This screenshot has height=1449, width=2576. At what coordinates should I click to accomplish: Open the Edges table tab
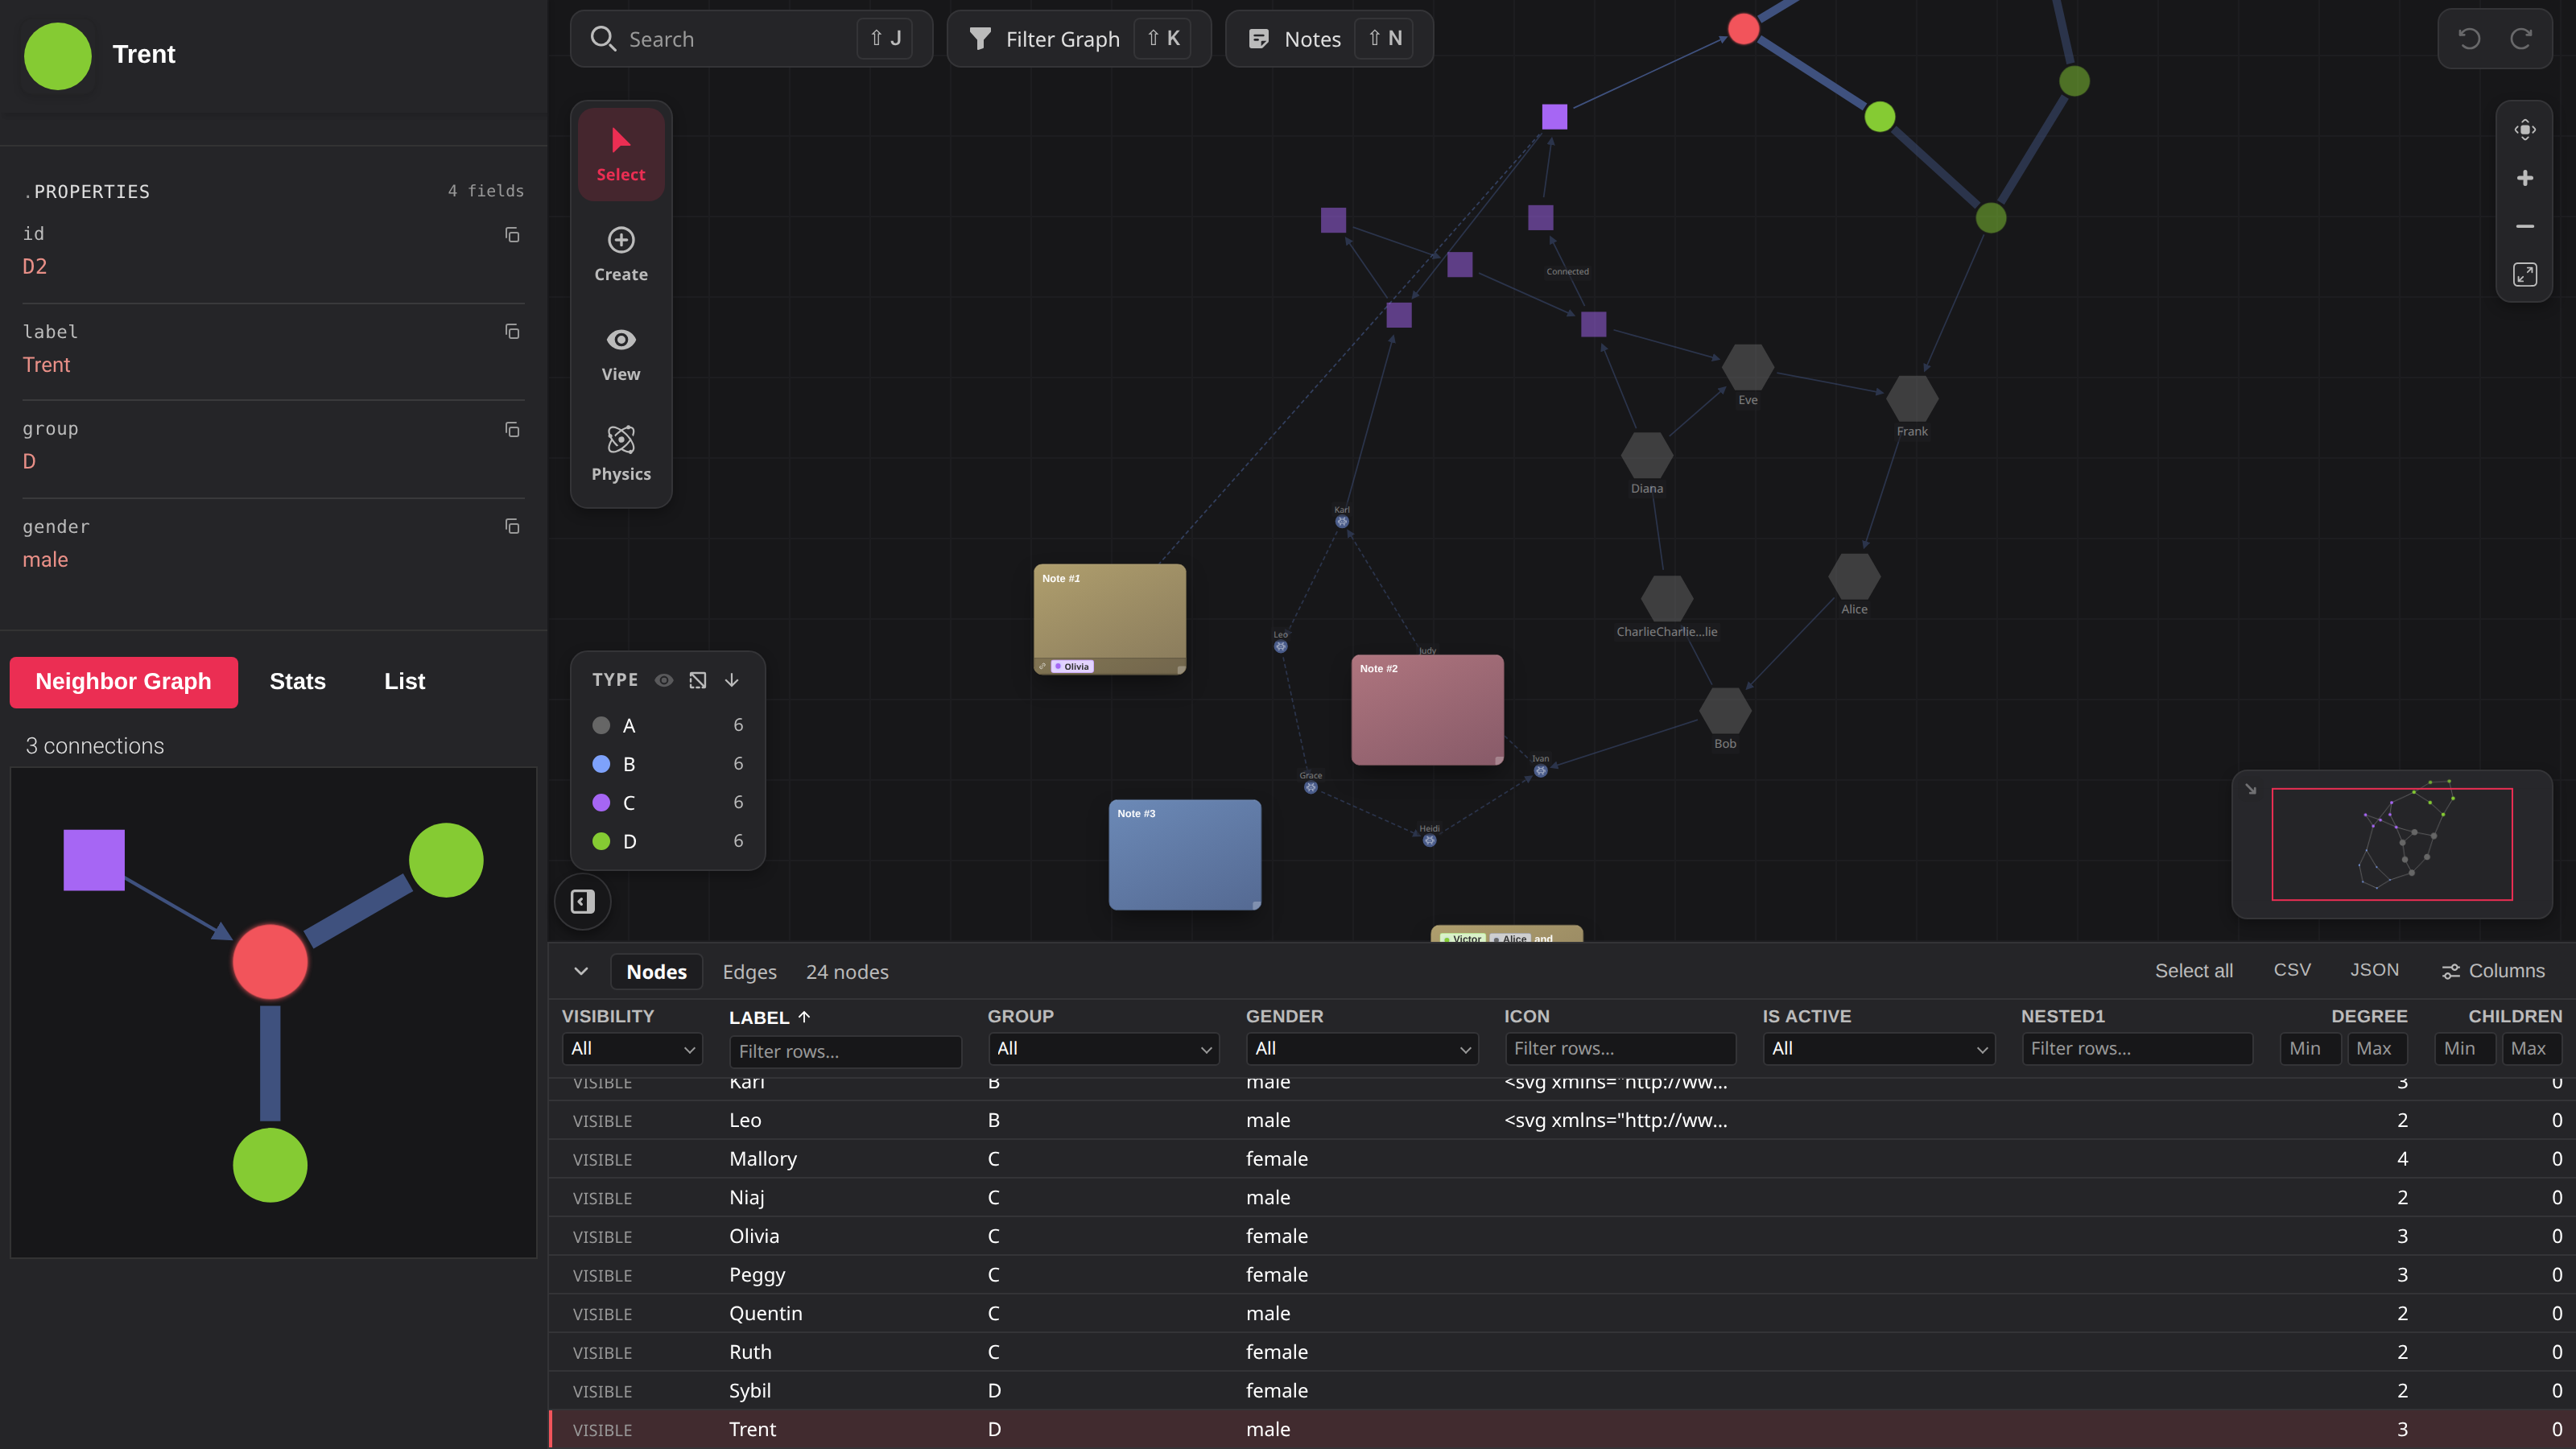pyautogui.click(x=750, y=972)
